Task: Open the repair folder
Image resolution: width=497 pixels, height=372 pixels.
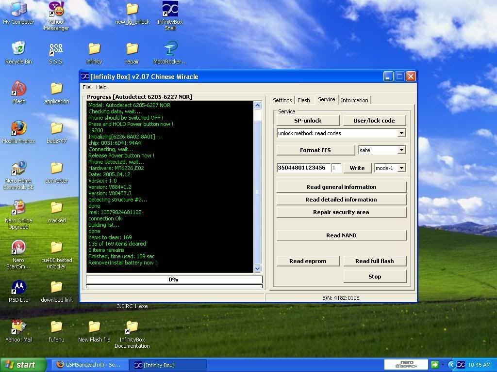Action: tap(132, 52)
